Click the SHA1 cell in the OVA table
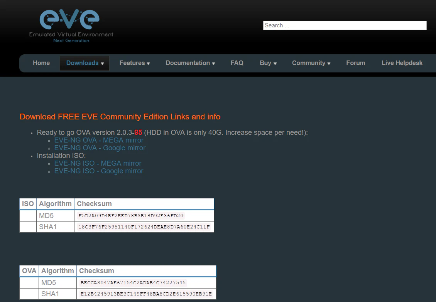This screenshot has width=436, height=302. click(57, 294)
